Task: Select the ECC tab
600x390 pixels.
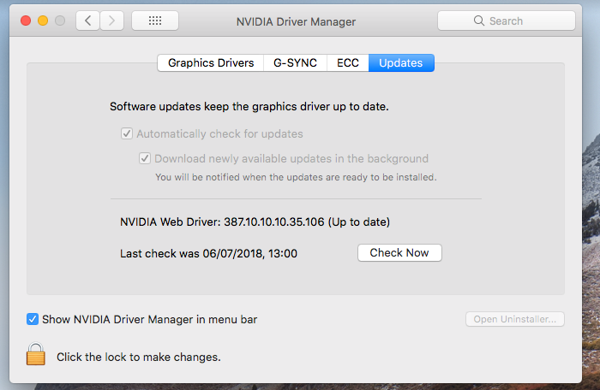Action: [x=348, y=62]
